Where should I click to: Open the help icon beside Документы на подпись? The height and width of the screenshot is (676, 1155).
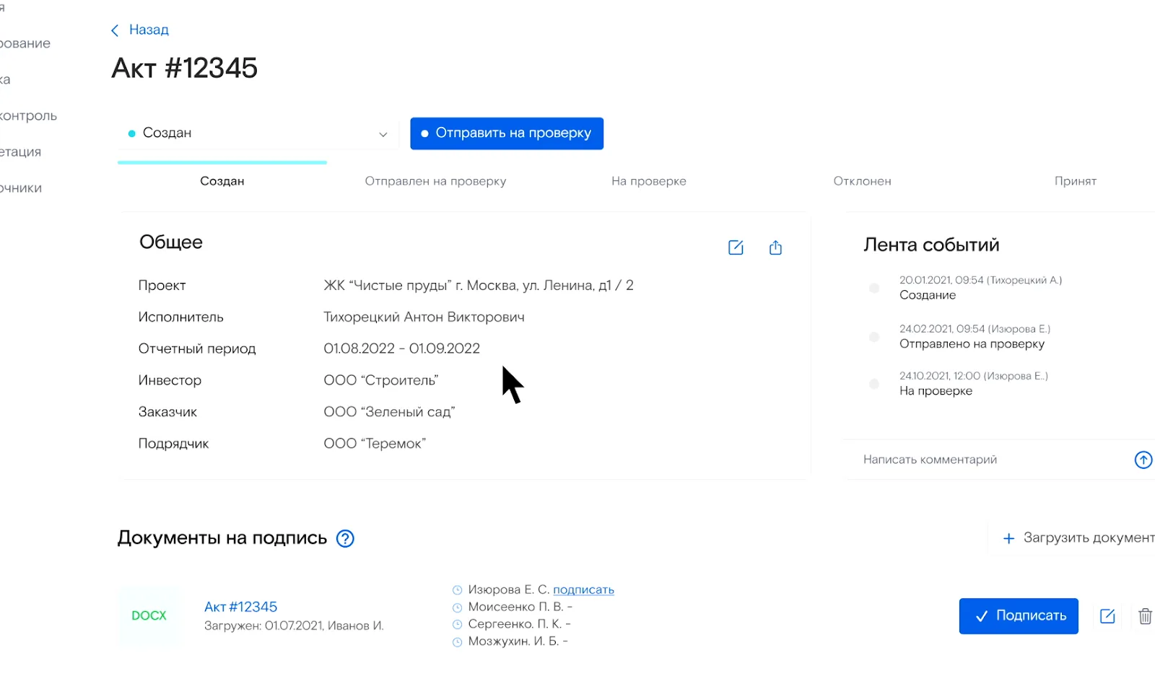[345, 538]
